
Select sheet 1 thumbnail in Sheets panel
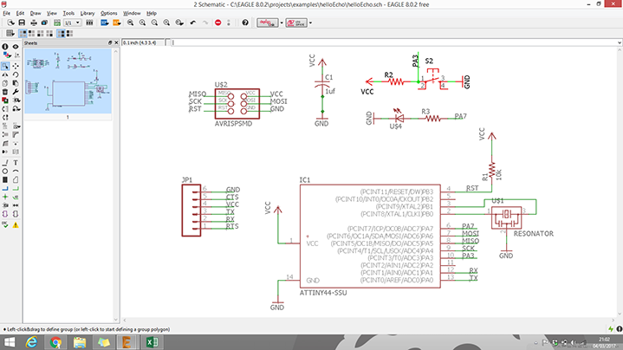tap(68, 81)
